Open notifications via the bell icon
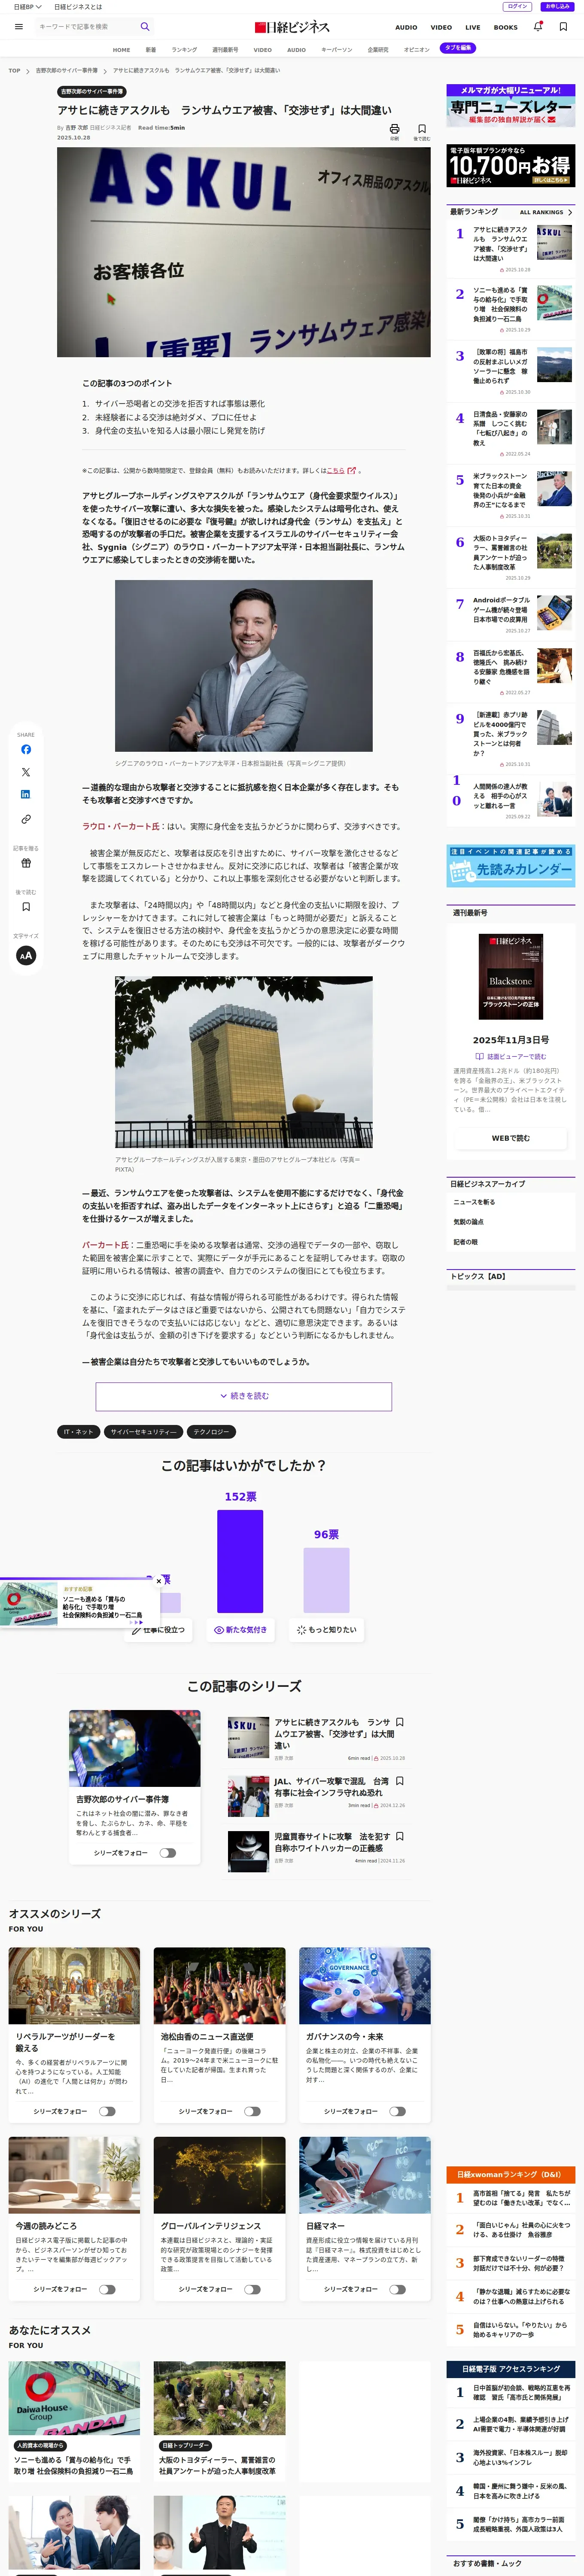 click(538, 27)
